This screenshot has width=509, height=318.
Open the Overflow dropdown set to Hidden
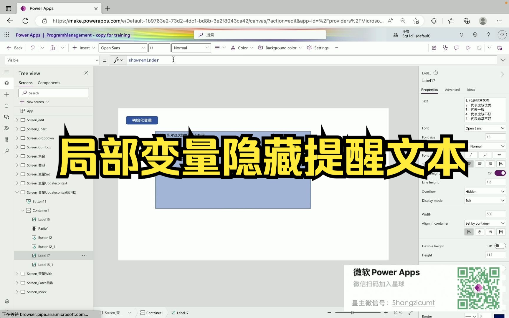click(x=484, y=191)
